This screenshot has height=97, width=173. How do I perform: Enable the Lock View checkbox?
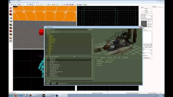pos(96,65)
